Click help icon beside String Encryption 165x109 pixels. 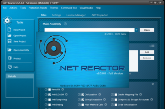pos(79,100)
